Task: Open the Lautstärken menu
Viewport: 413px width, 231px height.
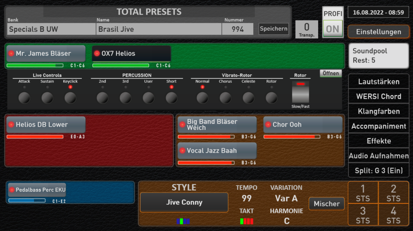Action: (x=378, y=82)
